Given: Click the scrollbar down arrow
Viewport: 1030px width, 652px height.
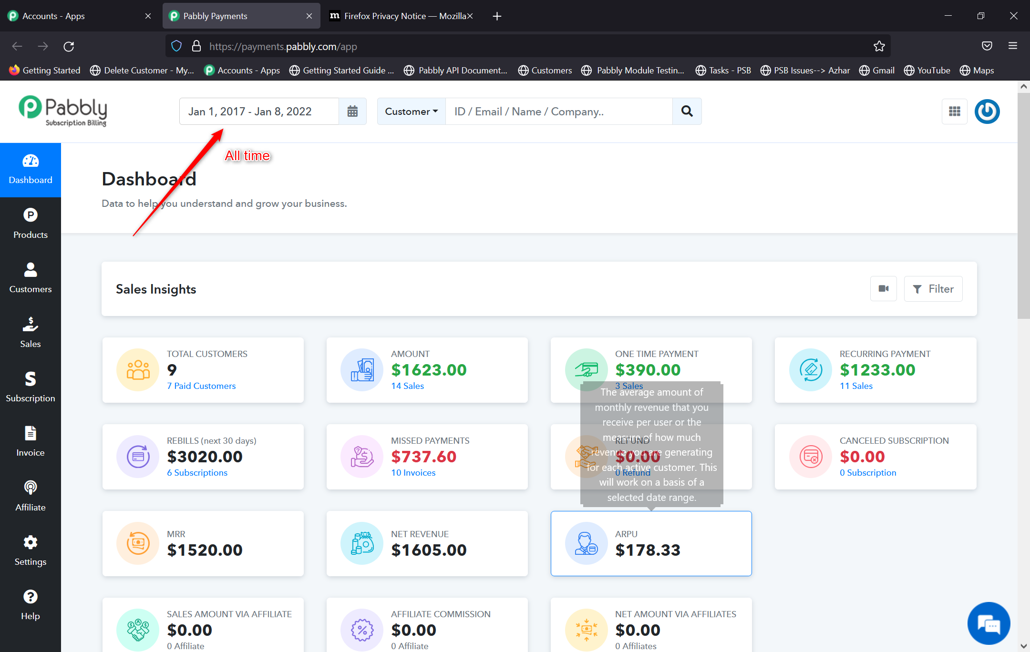Looking at the screenshot, I should coord(1023,646).
